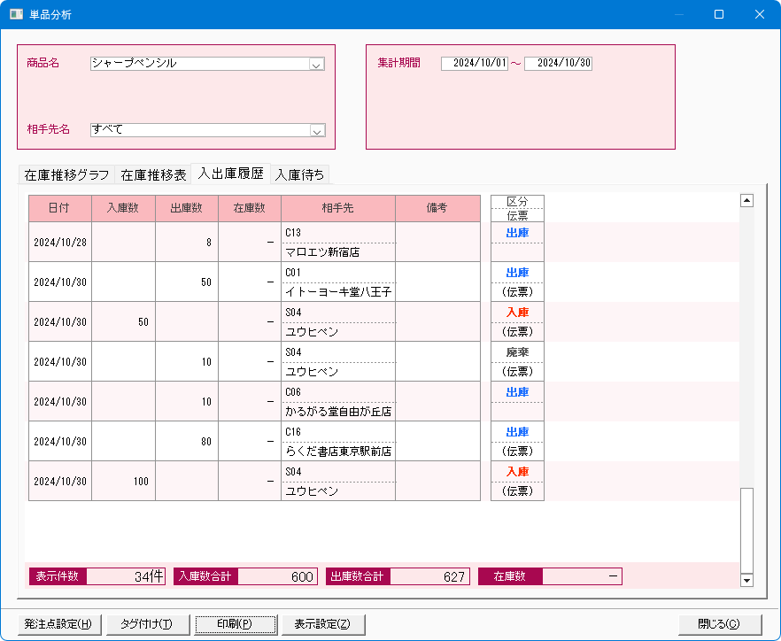Close the dialog with 閉じる button
This screenshot has width=781, height=641.
(x=720, y=623)
